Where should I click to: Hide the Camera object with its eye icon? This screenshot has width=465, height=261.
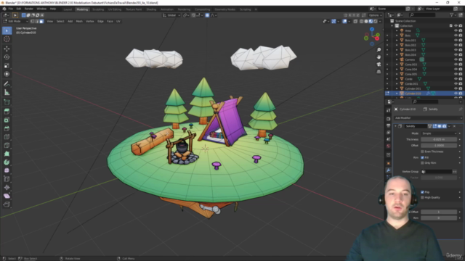point(456,59)
